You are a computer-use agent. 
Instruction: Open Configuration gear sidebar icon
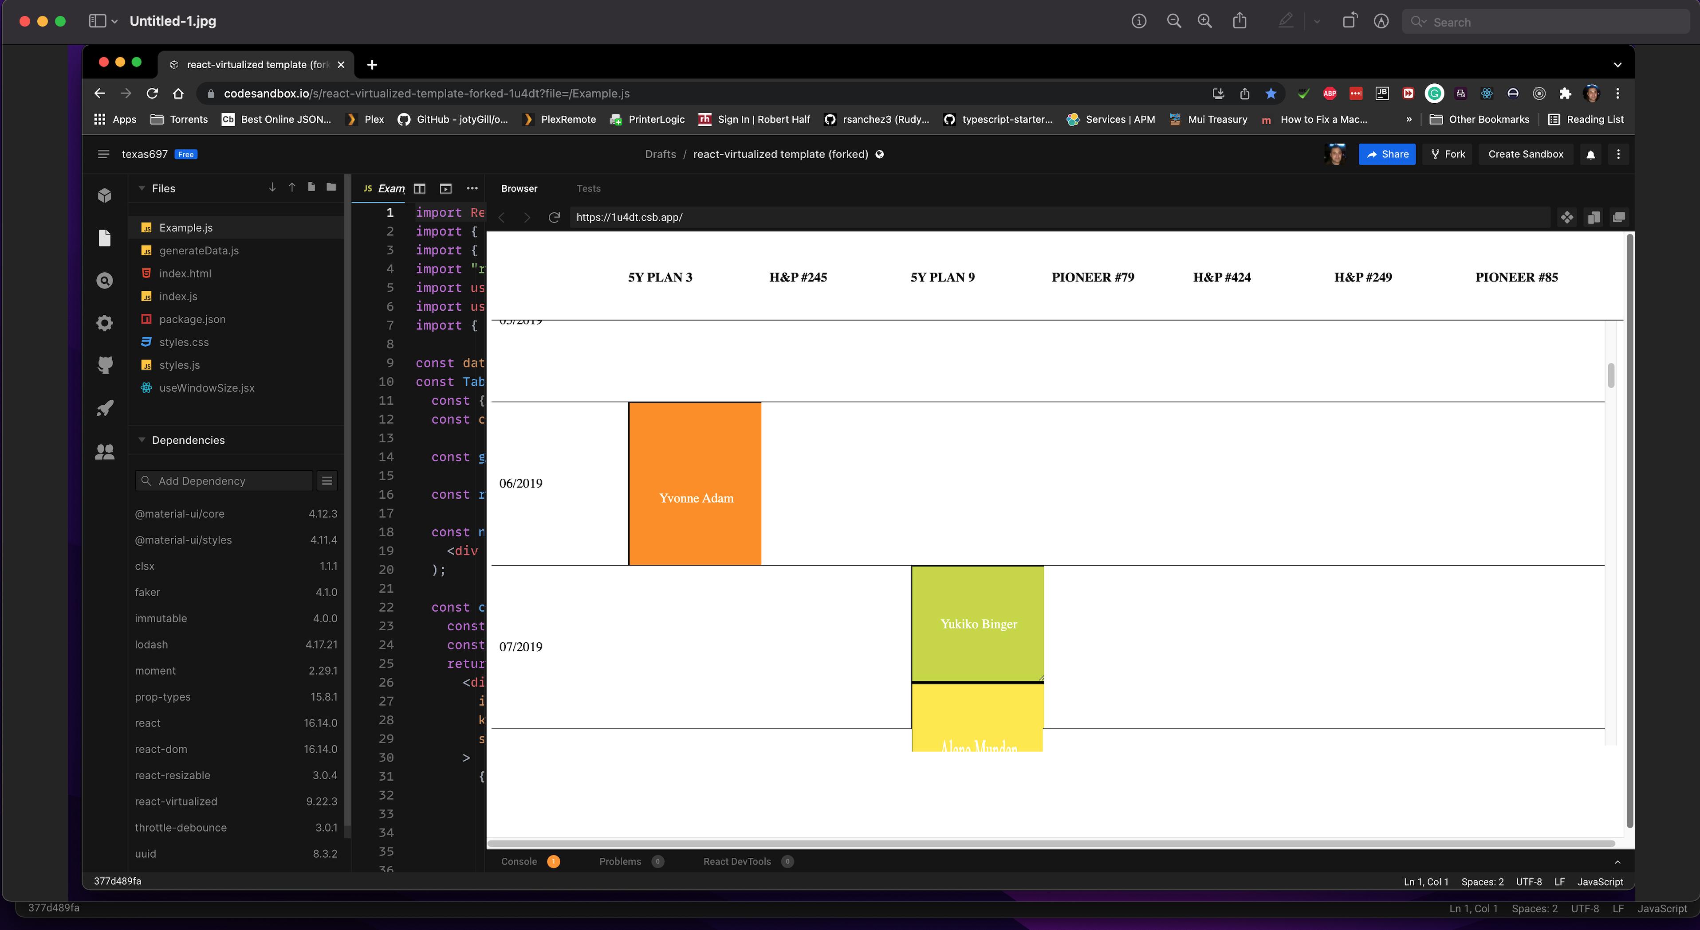click(104, 323)
